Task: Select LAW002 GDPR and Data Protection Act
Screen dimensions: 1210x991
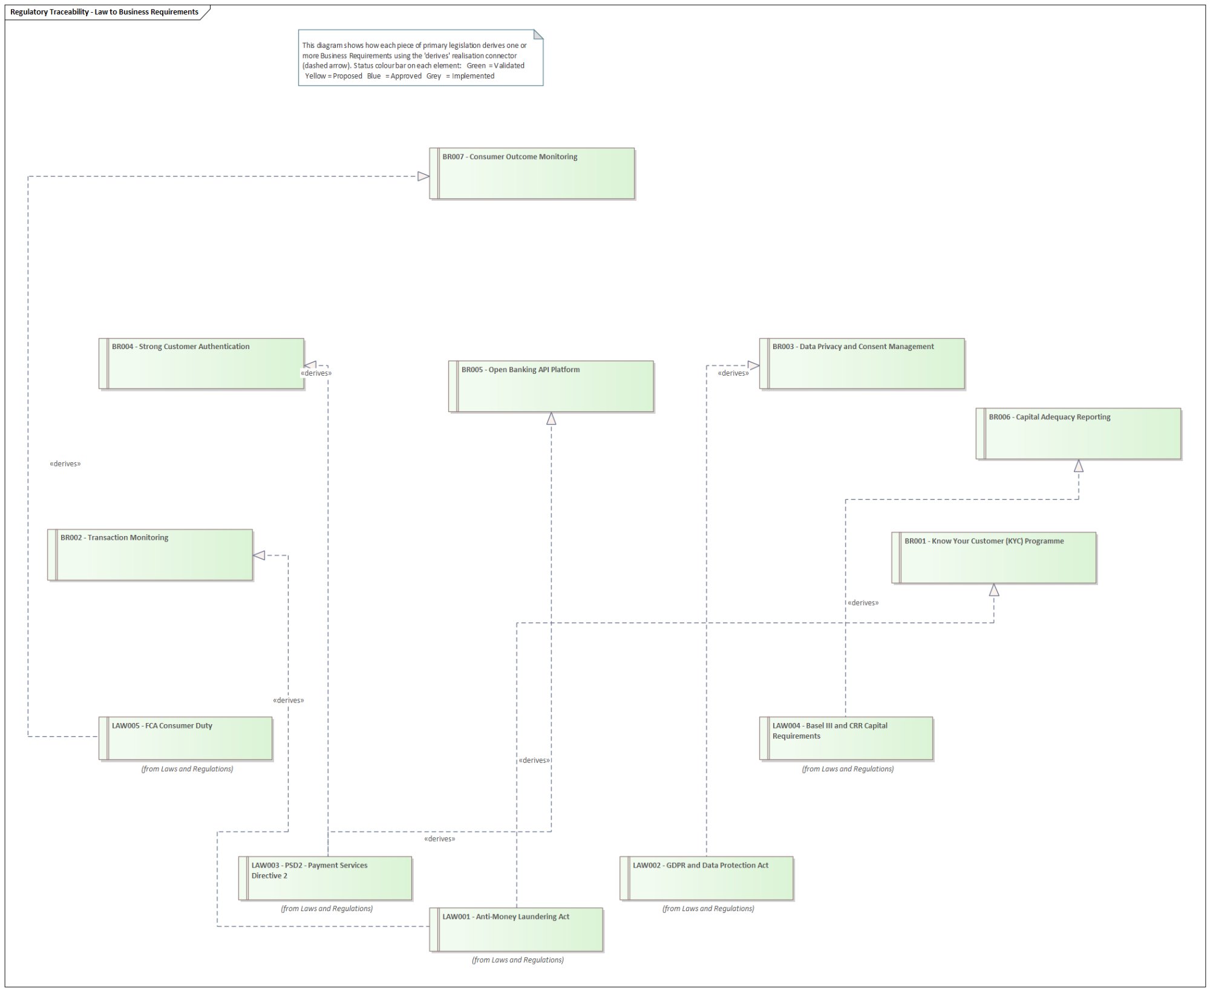Action: tap(707, 878)
